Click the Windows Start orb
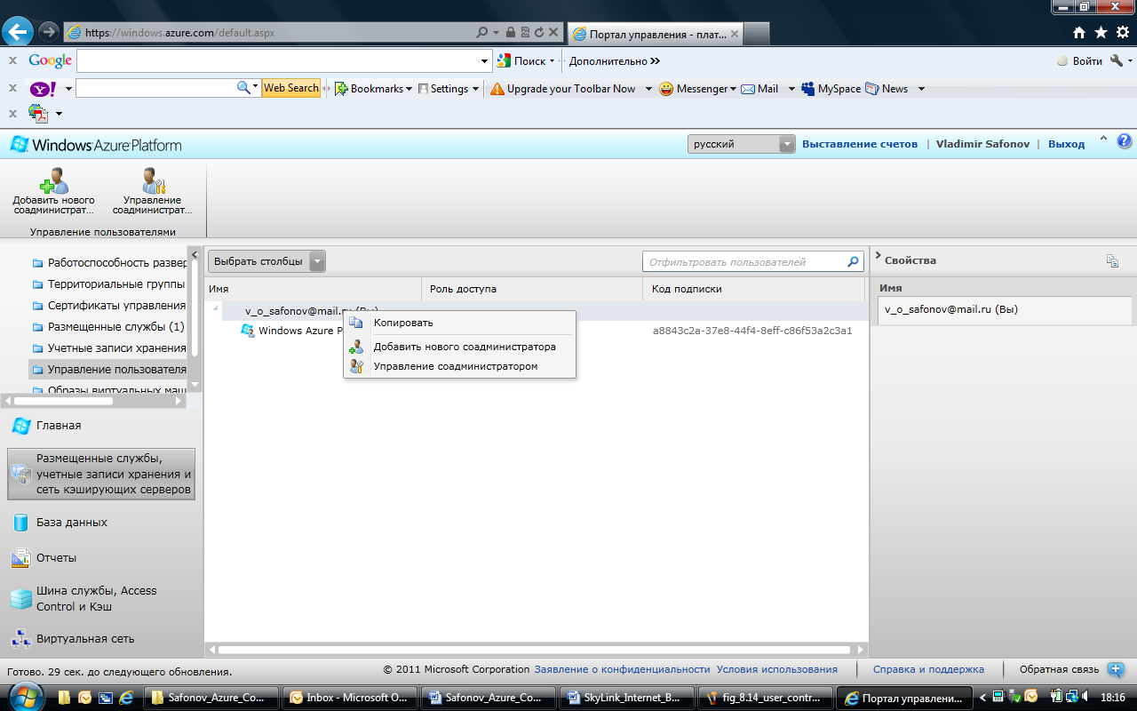 pos(24,696)
